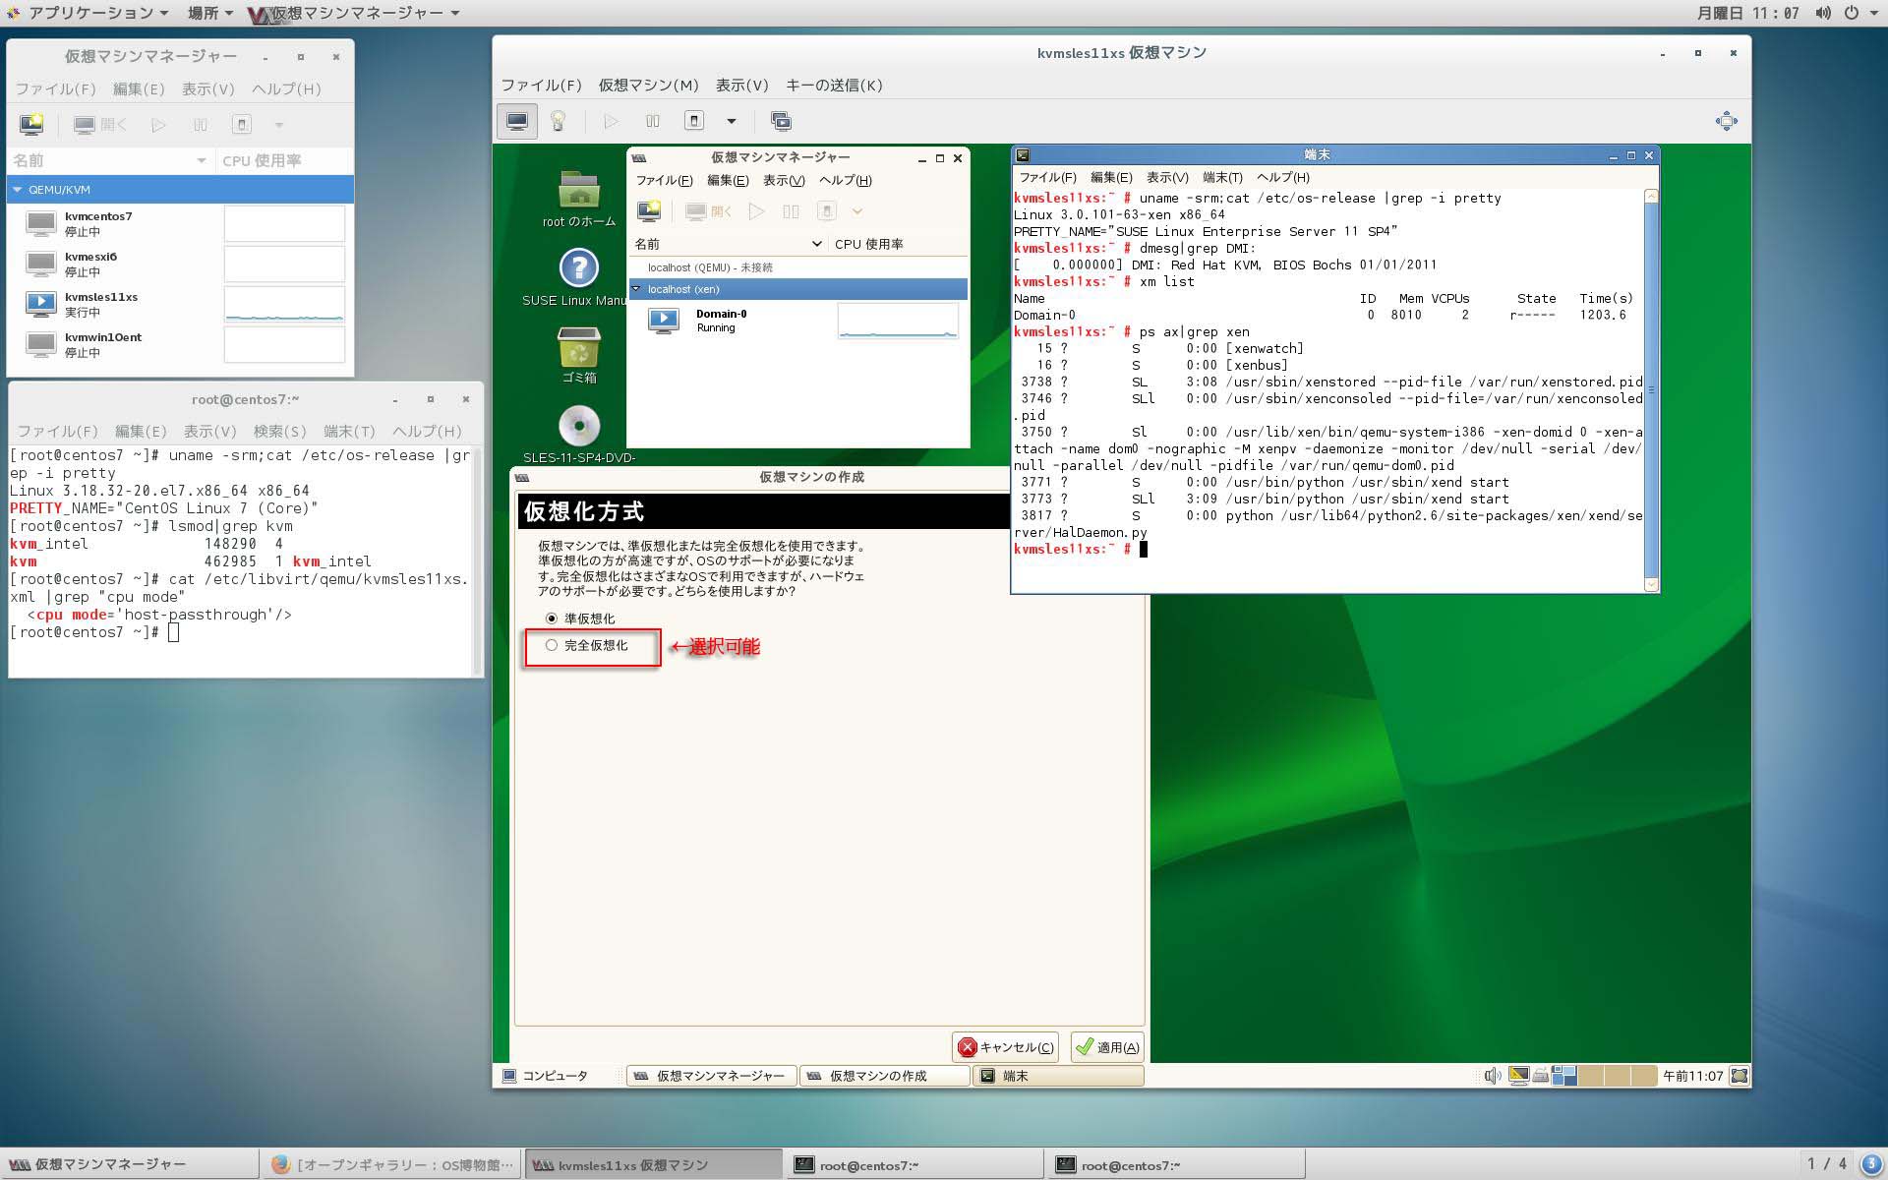The width and height of the screenshot is (1888, 1180).
Task: Open 編集(E) menu in host manager
Action: pos(139,88)
